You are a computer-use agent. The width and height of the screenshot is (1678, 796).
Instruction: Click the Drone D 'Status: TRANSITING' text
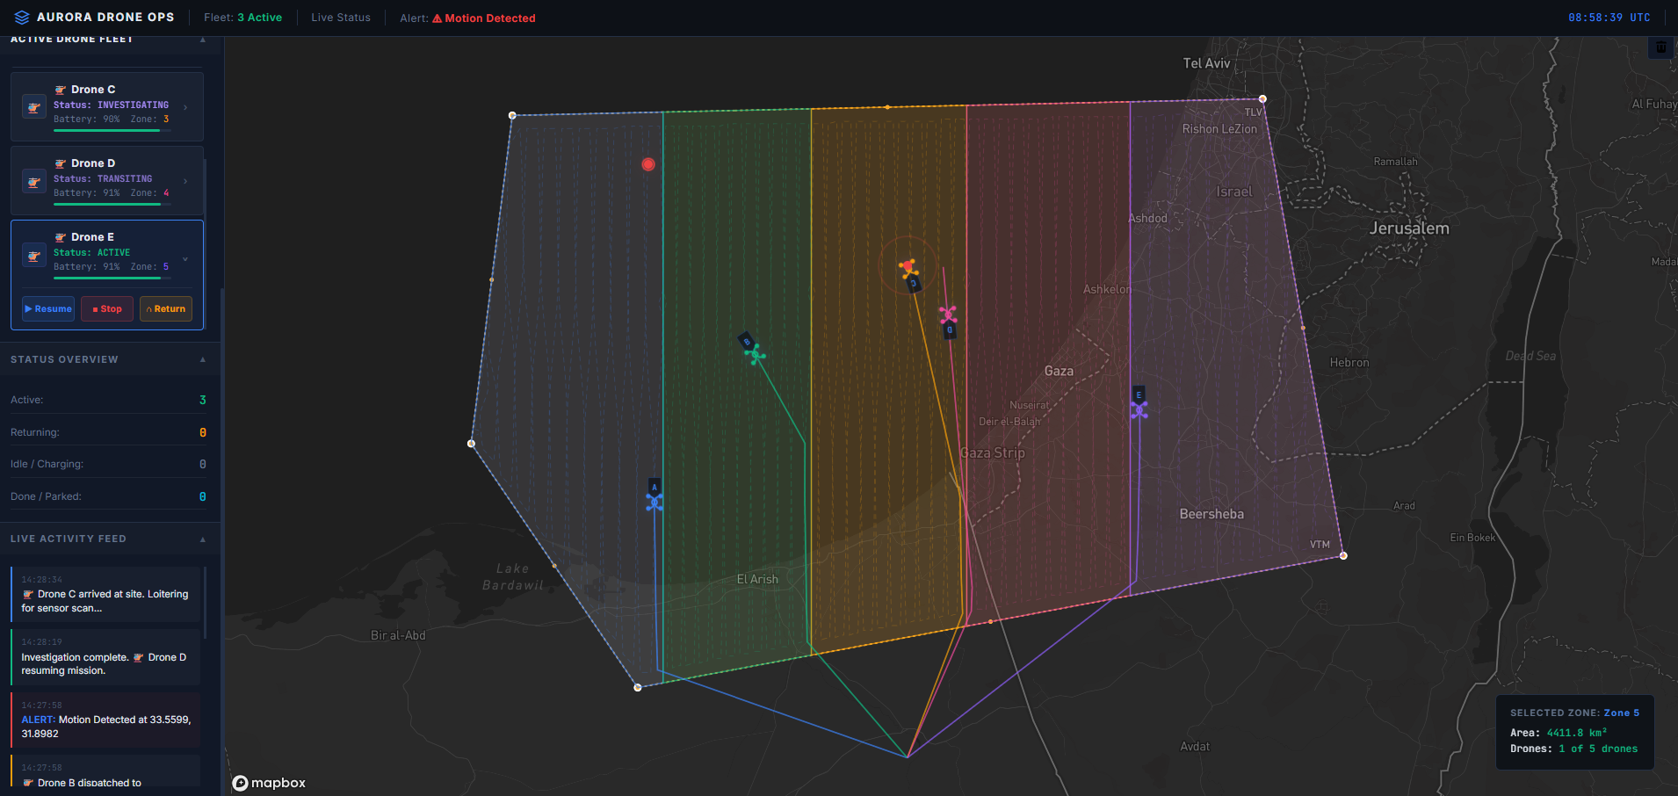pos(103,178)
